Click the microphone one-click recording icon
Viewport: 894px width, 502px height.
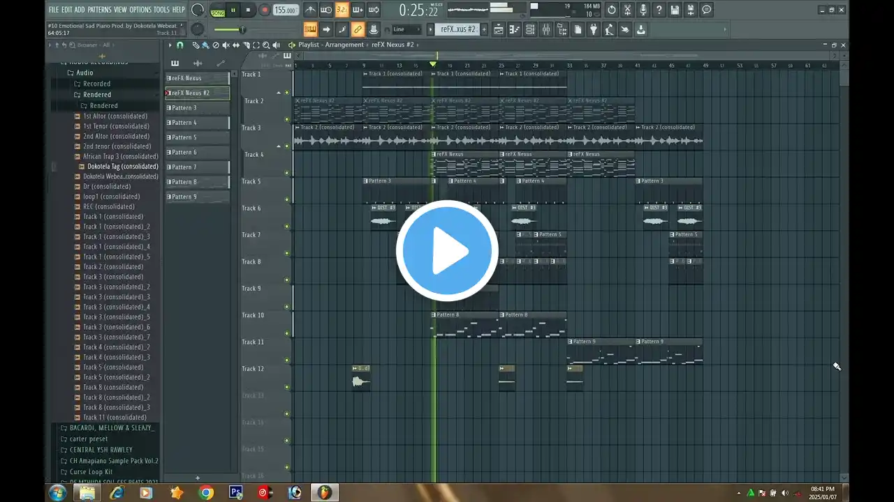(643, 10)
